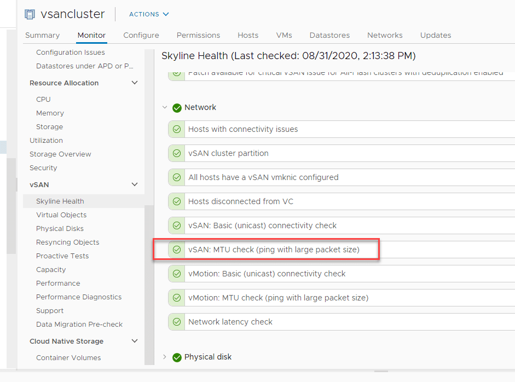Collapse the vSAN sidebar group

click(x=135, y=185)
